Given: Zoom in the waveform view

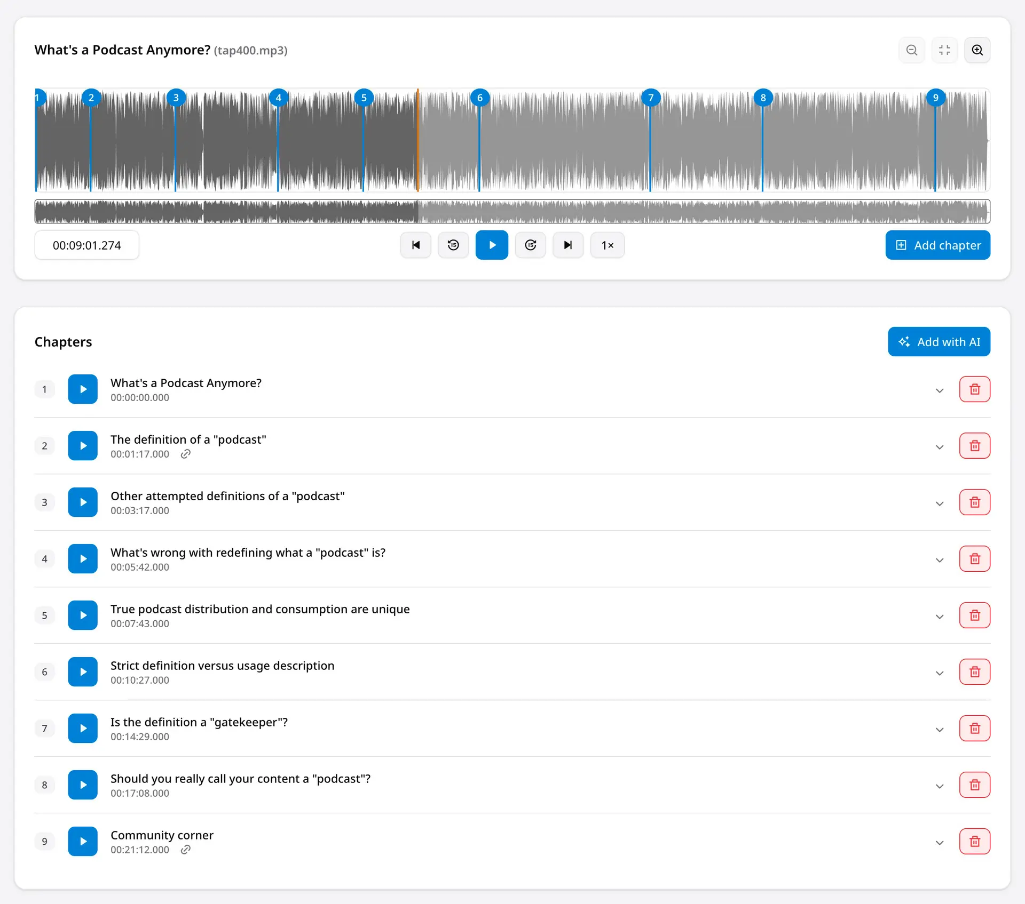Looking at the screenshot, I should [x=977, y=50].
